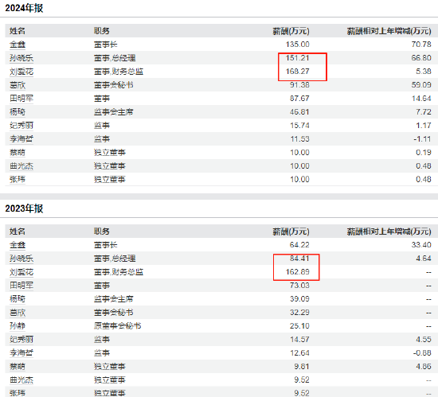
Task: Select the salary value 73.03
Action: tap(299, 286)
